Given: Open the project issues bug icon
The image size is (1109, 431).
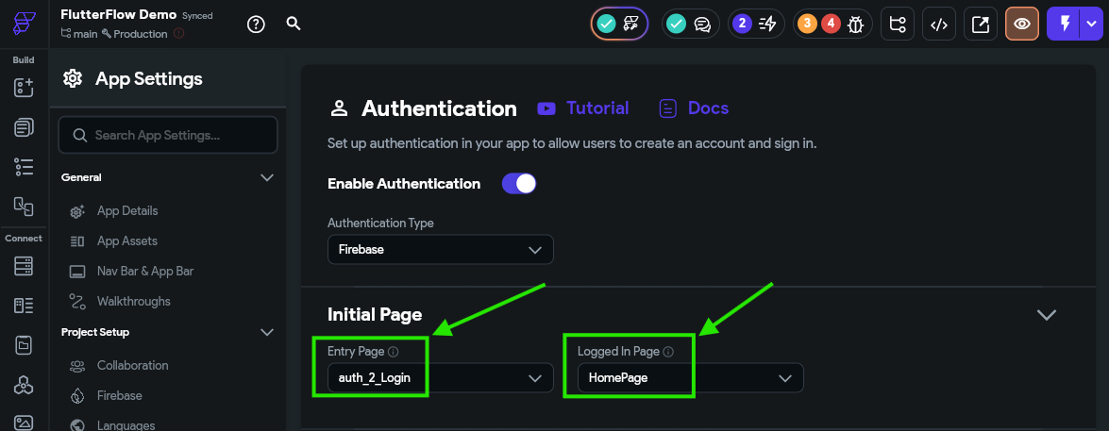Looking at the screenshot, I should point(855,25).
